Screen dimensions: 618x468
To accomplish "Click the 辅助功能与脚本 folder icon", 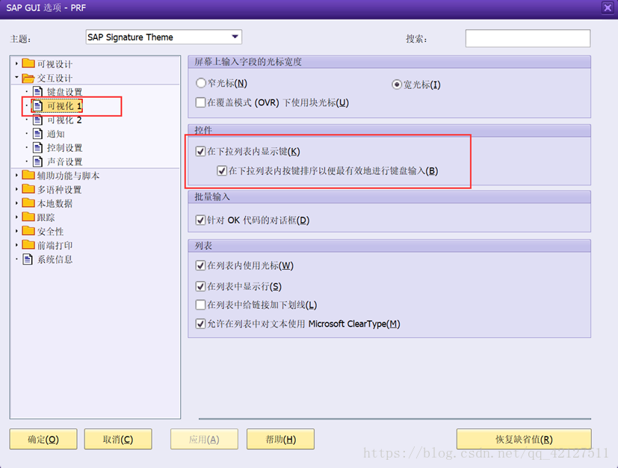I will coord(28,175).
